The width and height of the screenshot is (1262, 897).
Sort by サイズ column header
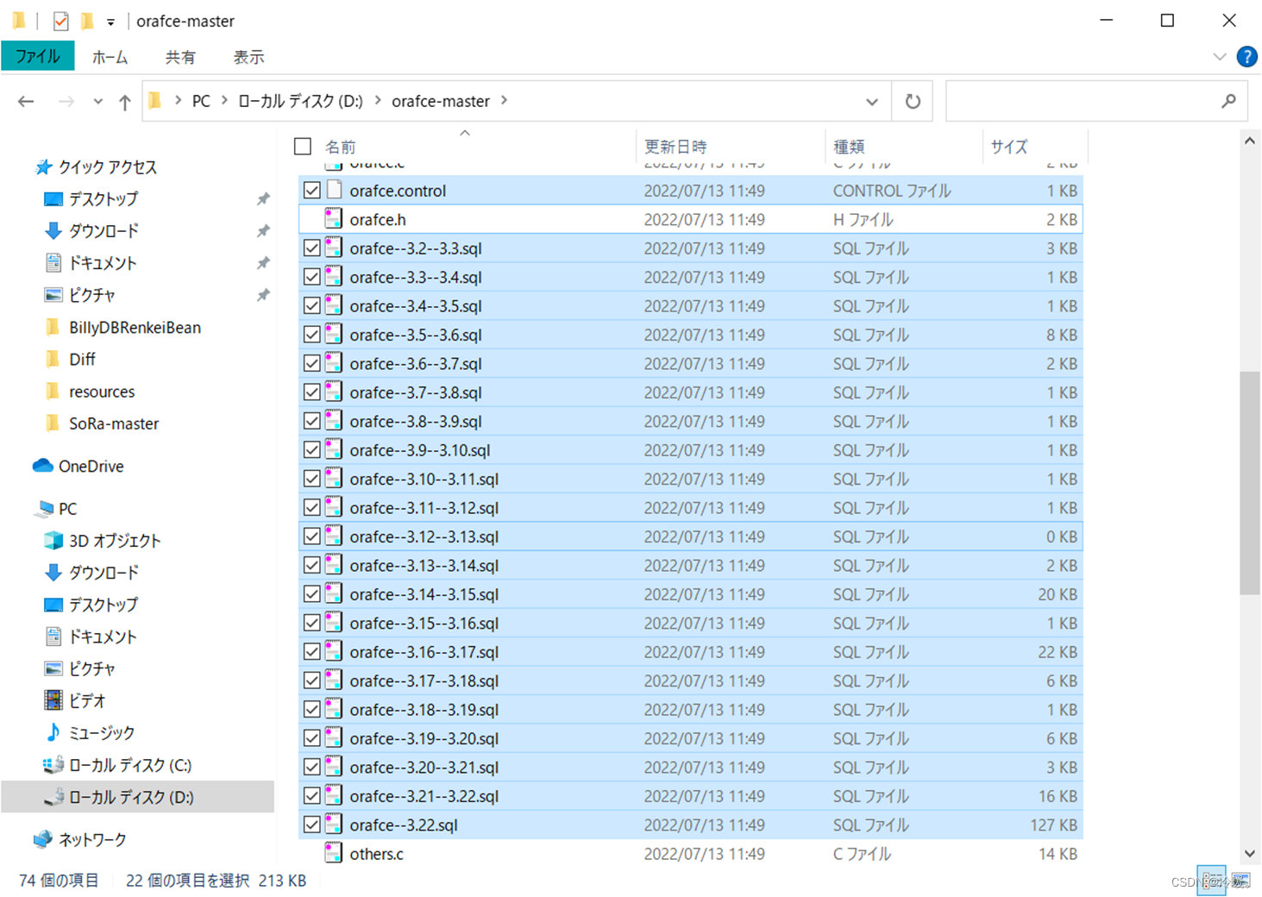[x=1009, y=147]
